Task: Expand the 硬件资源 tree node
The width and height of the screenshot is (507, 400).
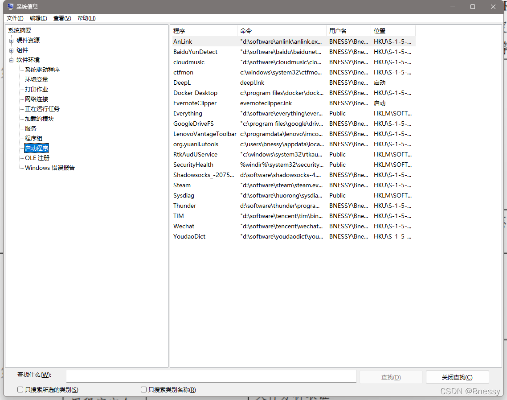Action: pos(11,41)
